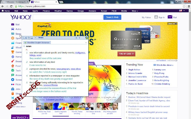
Task: Collapse the 'news' entry expander box
Action: (24, 46)
